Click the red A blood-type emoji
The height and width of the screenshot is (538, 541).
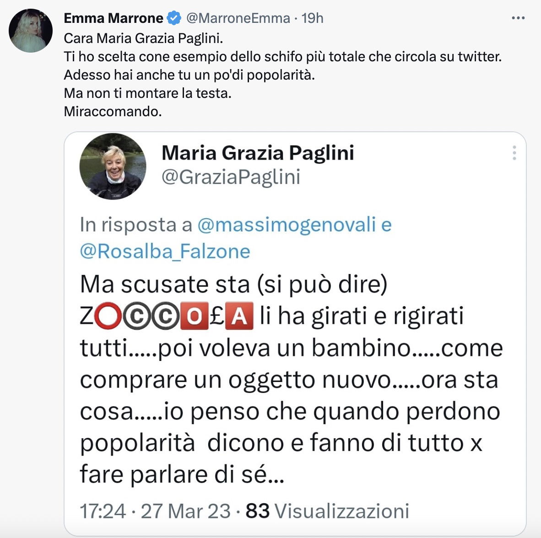(x=239, y=316)
